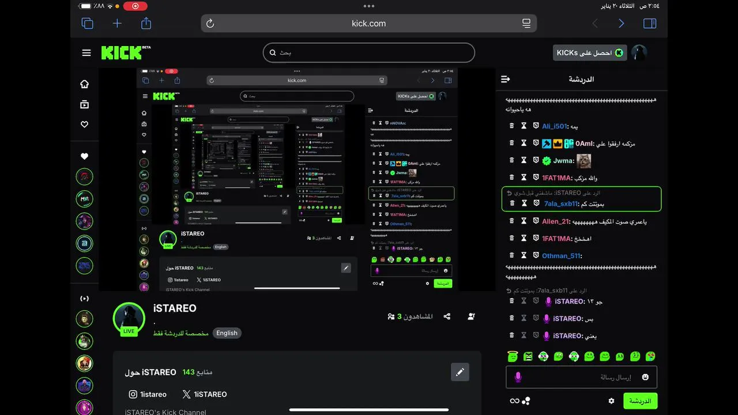Screen dimensions: 738x415
Task: Timeout user Allen_21
Action: [x=524, y=221]
